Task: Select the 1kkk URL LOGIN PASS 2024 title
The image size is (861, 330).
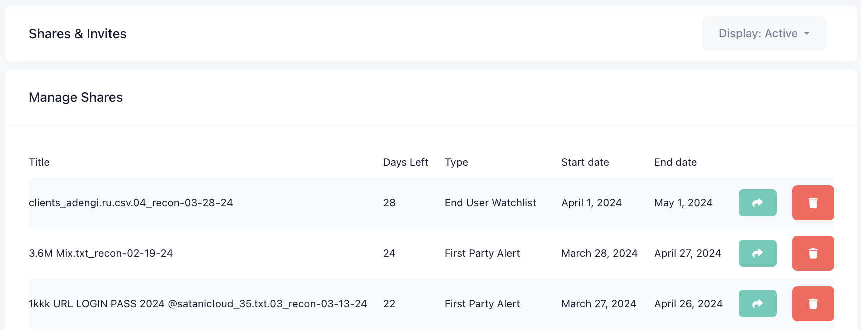Action: click(x=197, y=304)
